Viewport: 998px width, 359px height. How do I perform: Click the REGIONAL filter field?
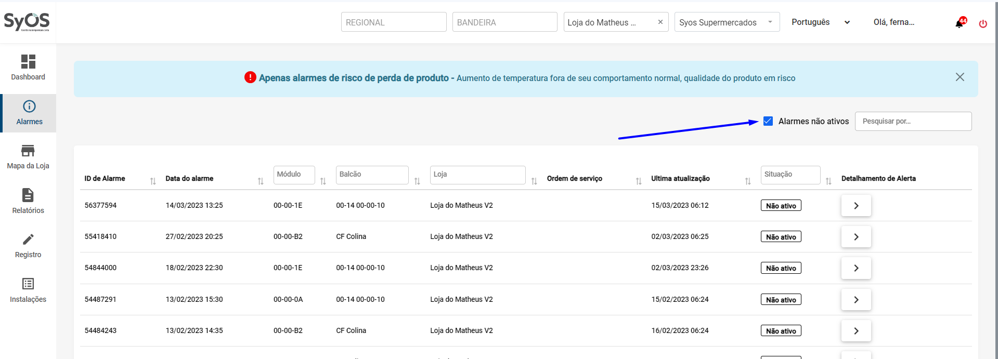(x=394, y=22)
